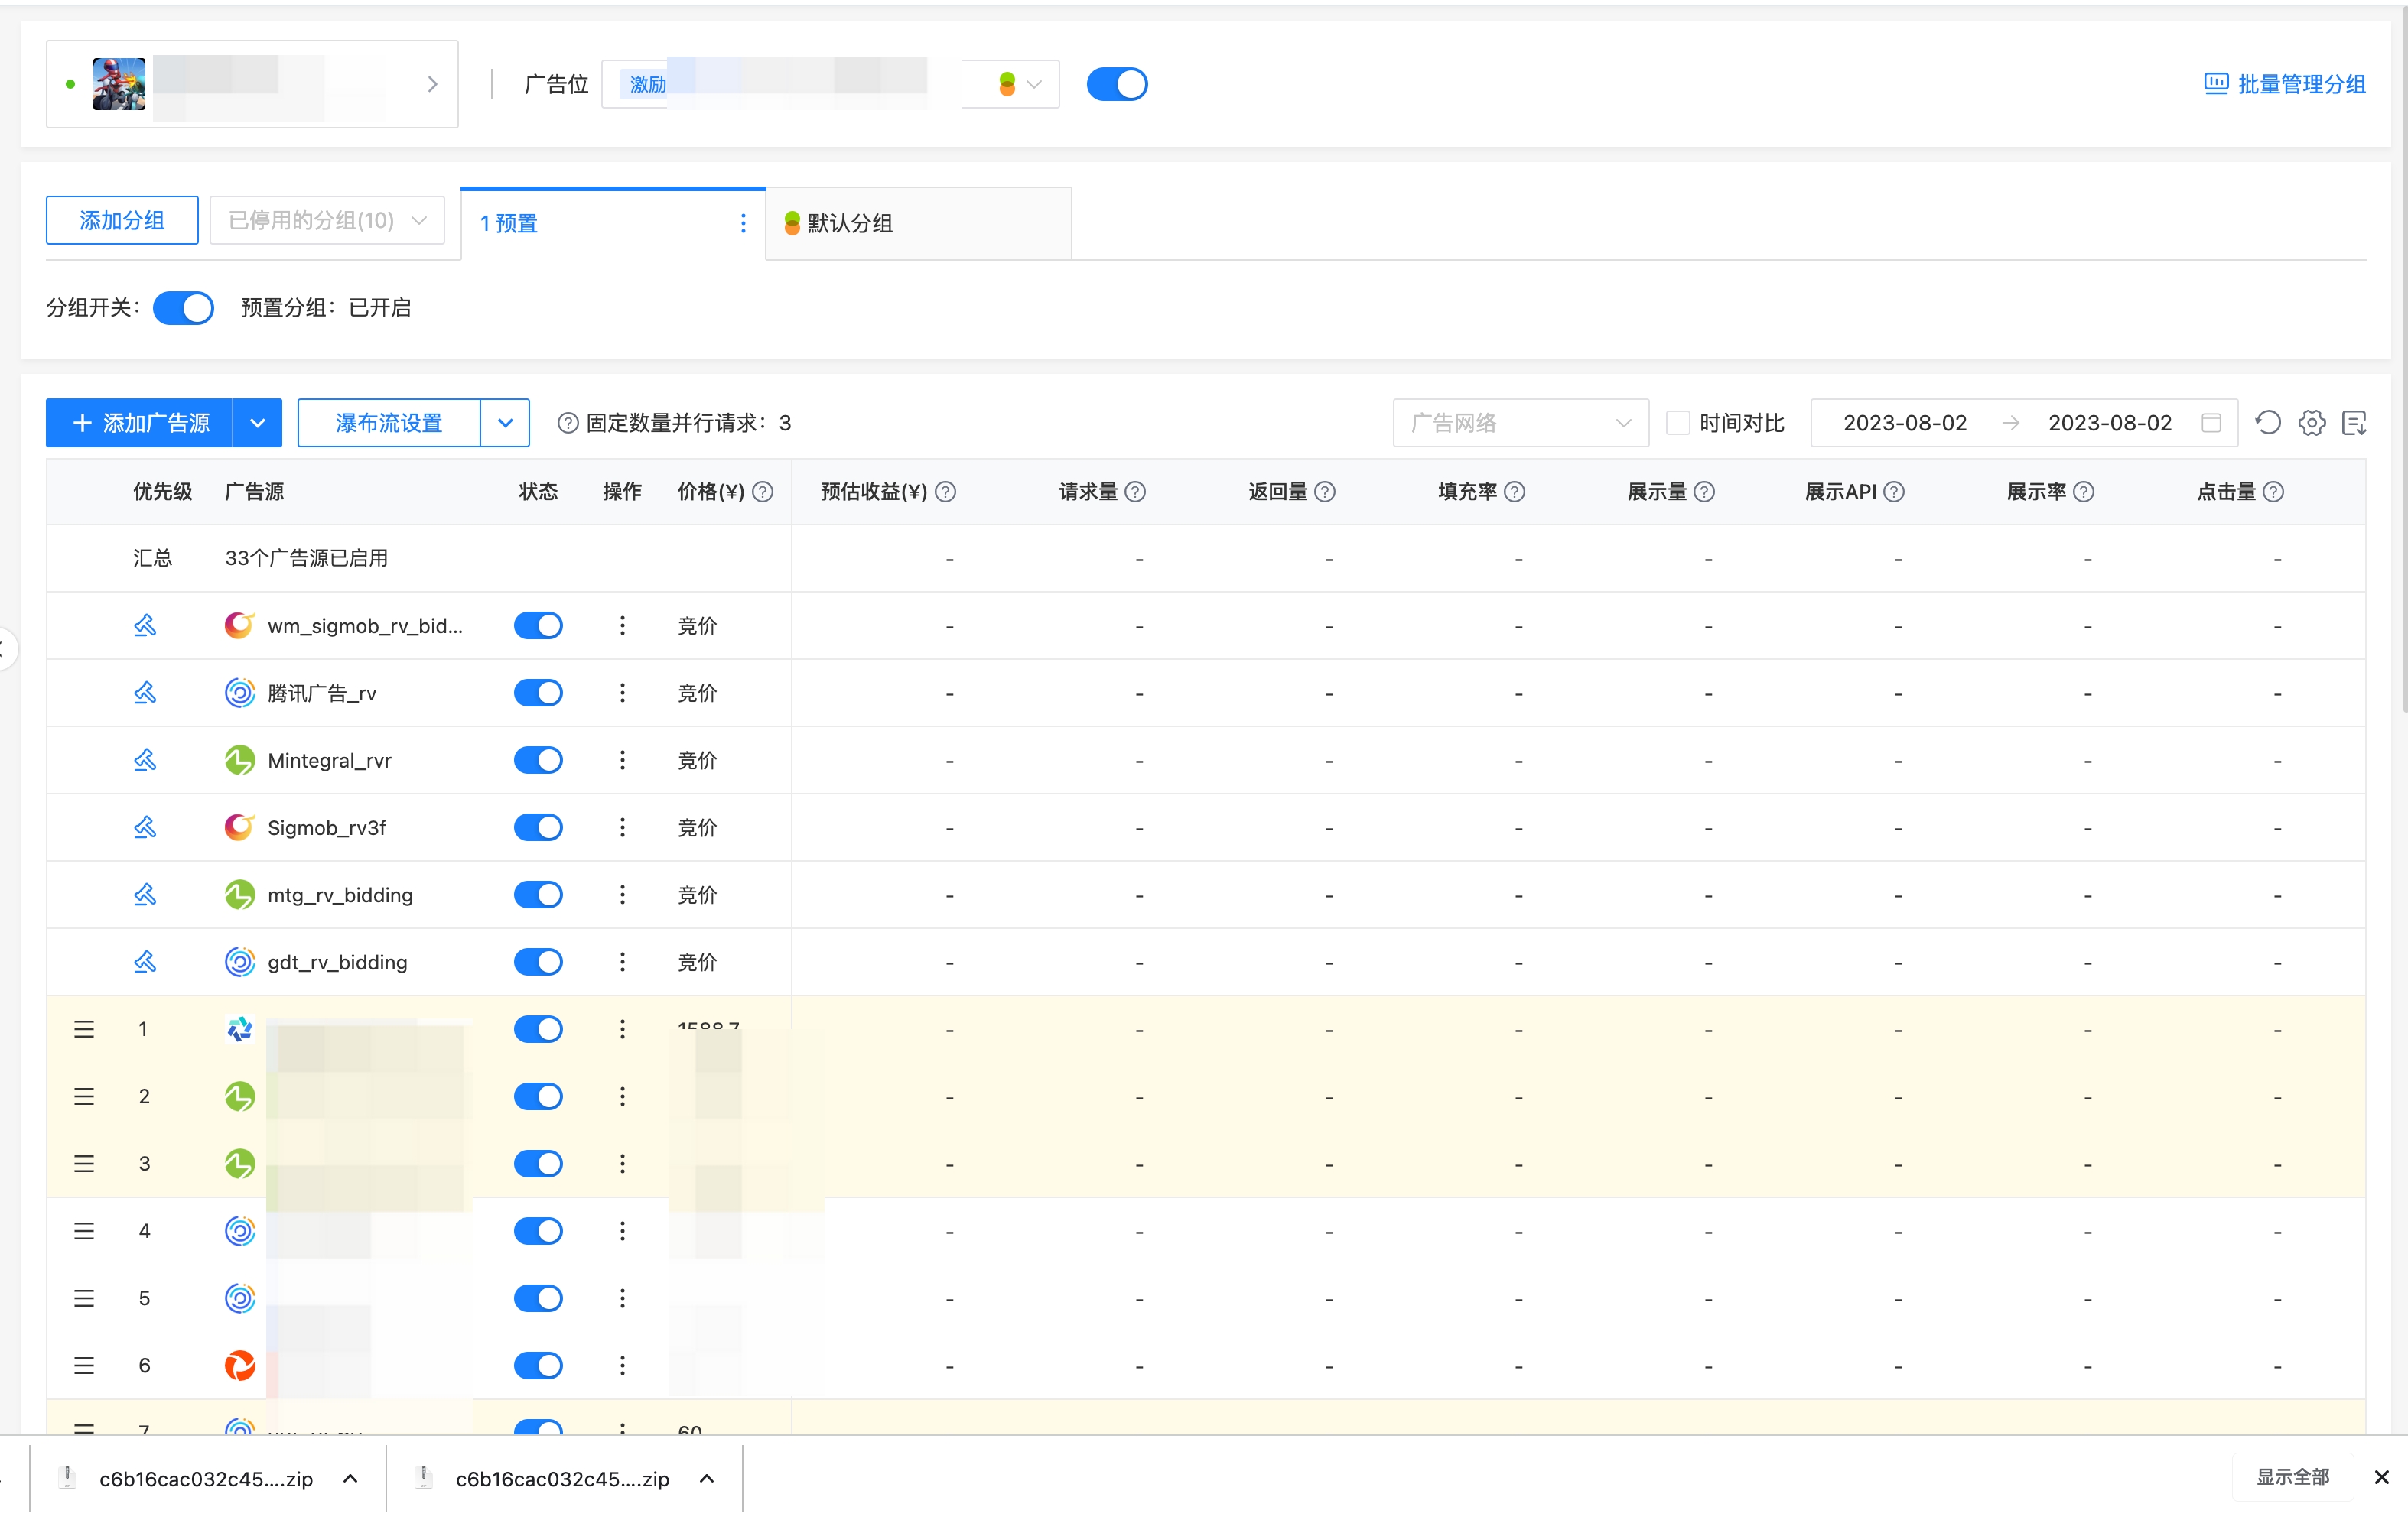2408x1520 pixels.
Task: Switch to the 默认分组 tab
Action: (x=849, y=222)
